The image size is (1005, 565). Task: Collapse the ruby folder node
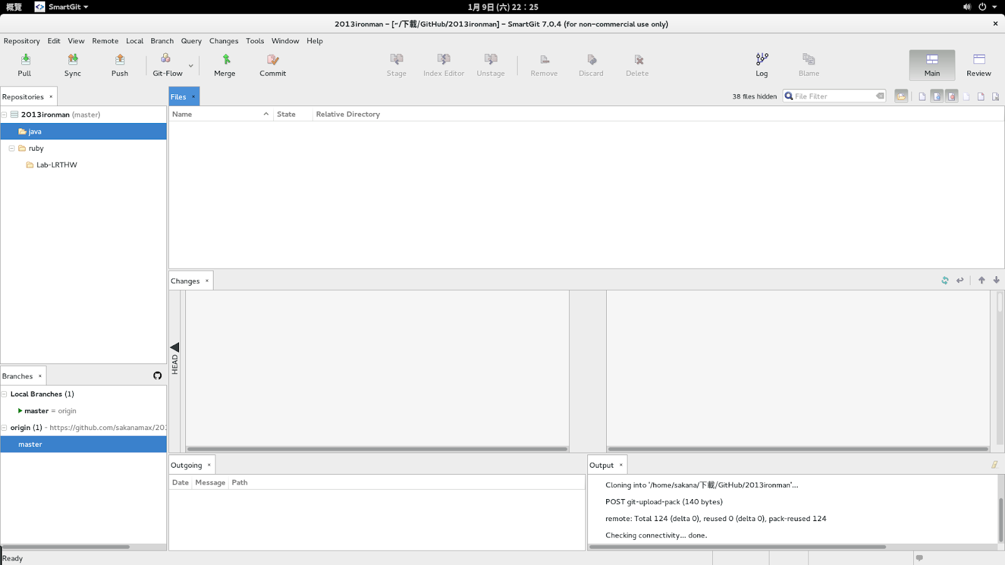[12, 148]
